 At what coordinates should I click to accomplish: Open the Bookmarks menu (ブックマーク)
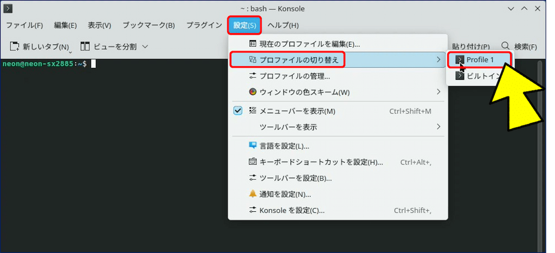tap(149, 25)
